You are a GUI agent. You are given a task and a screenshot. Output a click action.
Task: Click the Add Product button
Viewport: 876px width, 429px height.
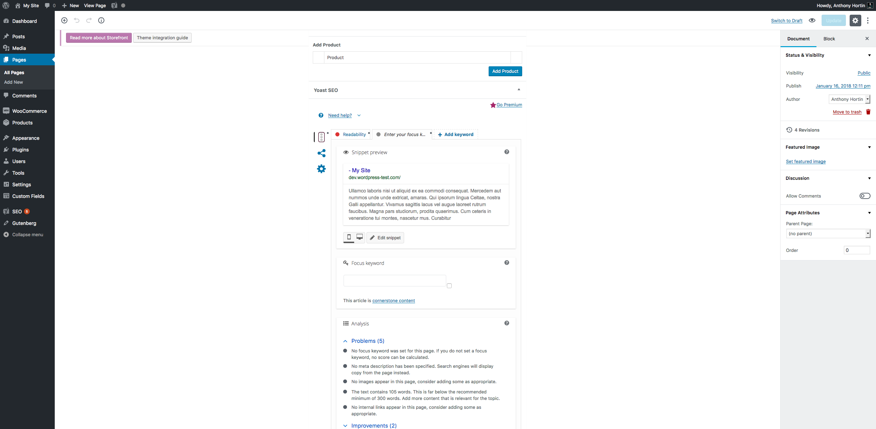pyautogui.click(x=505, y=71)
